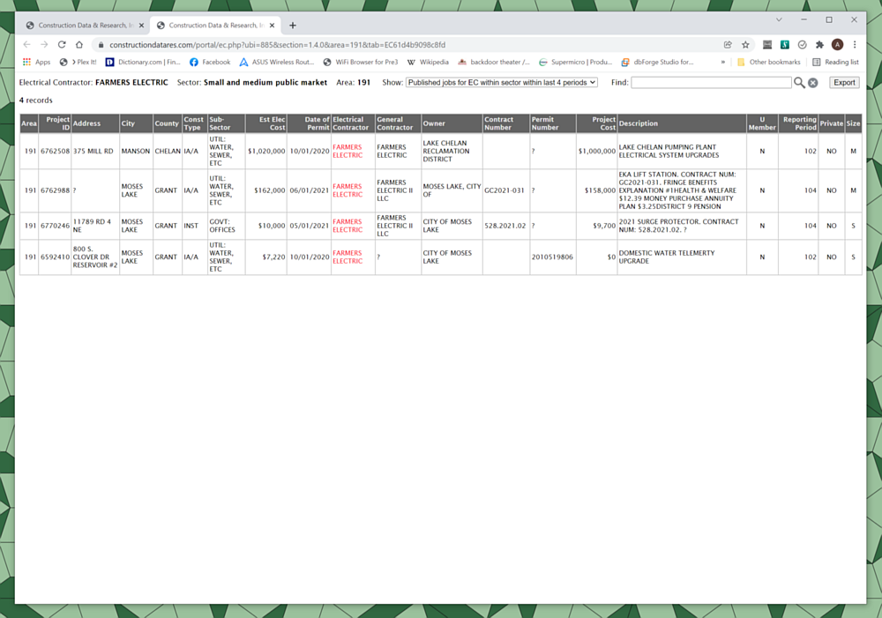Open the ASUS Wireless Router bookmark
Viewport: 882px width, 618px height.
click(x=276, y=62)
